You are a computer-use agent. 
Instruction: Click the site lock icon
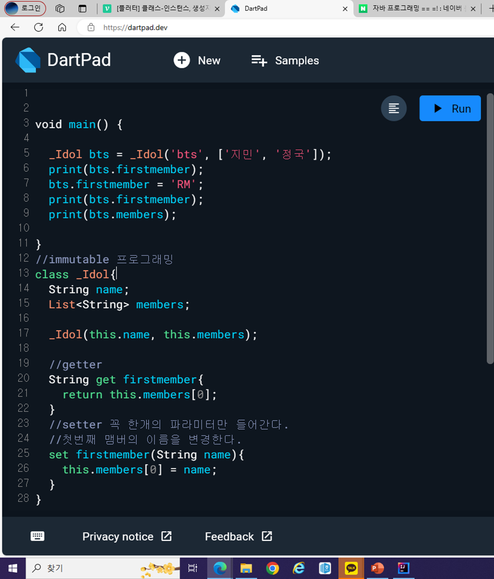(91, 27)
